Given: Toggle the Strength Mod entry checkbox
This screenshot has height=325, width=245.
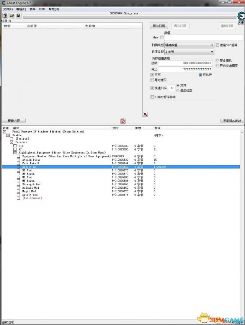Looking at the screenshot, I should tap(18, 184).
